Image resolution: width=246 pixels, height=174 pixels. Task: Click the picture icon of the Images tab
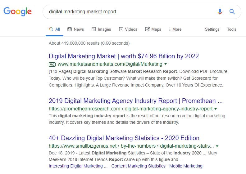(x=94, y=29)
